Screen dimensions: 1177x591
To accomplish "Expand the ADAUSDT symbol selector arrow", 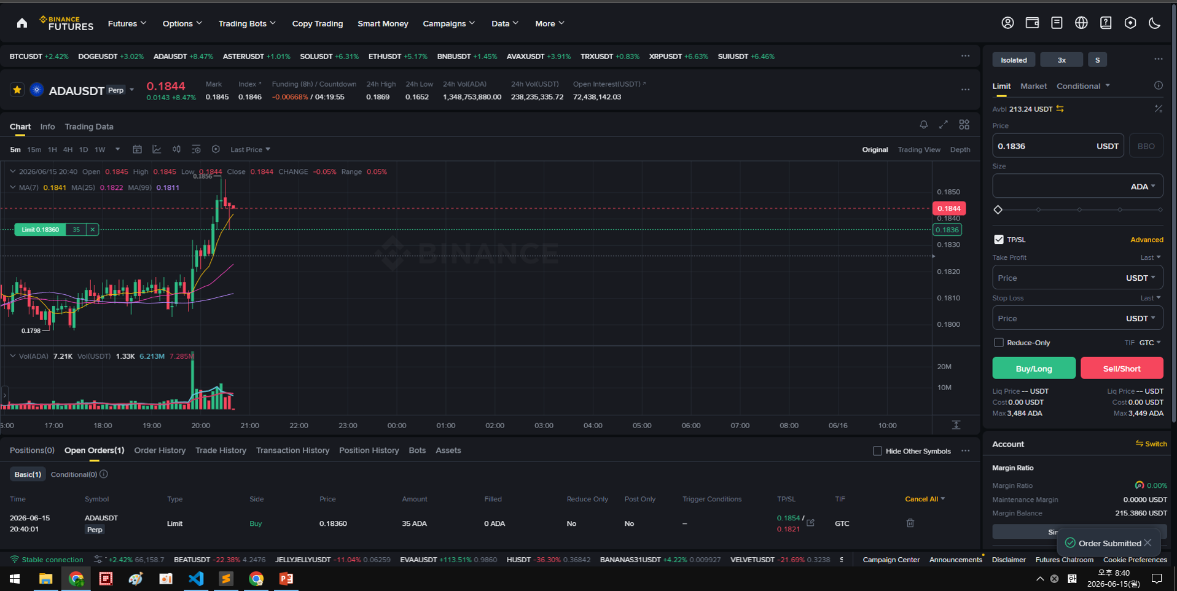I will [x=132, y=90].
